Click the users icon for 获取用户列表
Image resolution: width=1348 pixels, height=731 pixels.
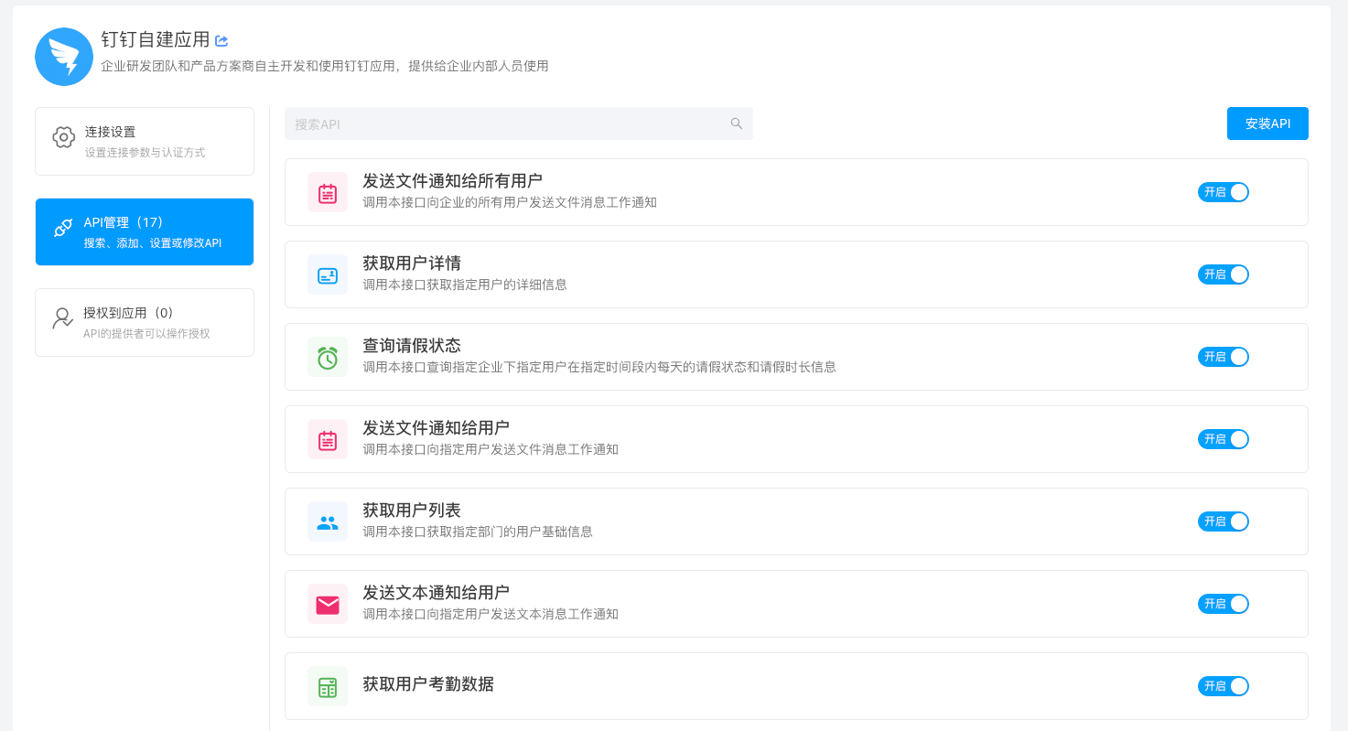327,521
